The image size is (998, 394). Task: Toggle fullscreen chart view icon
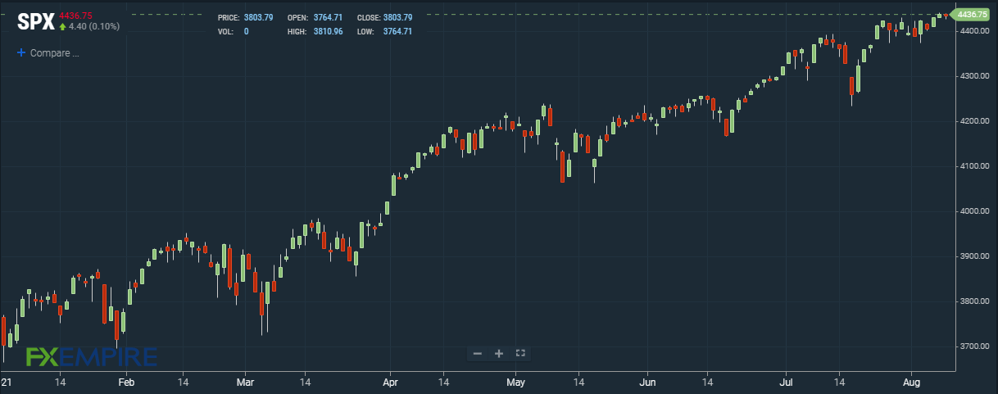click(x=519, y=354)
